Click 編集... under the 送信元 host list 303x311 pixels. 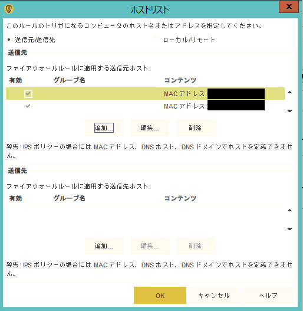click(x=150, y=127)
